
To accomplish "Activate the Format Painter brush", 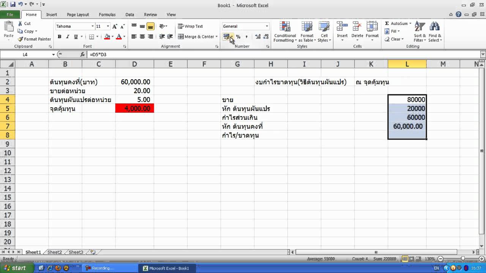I will [34, 39].
